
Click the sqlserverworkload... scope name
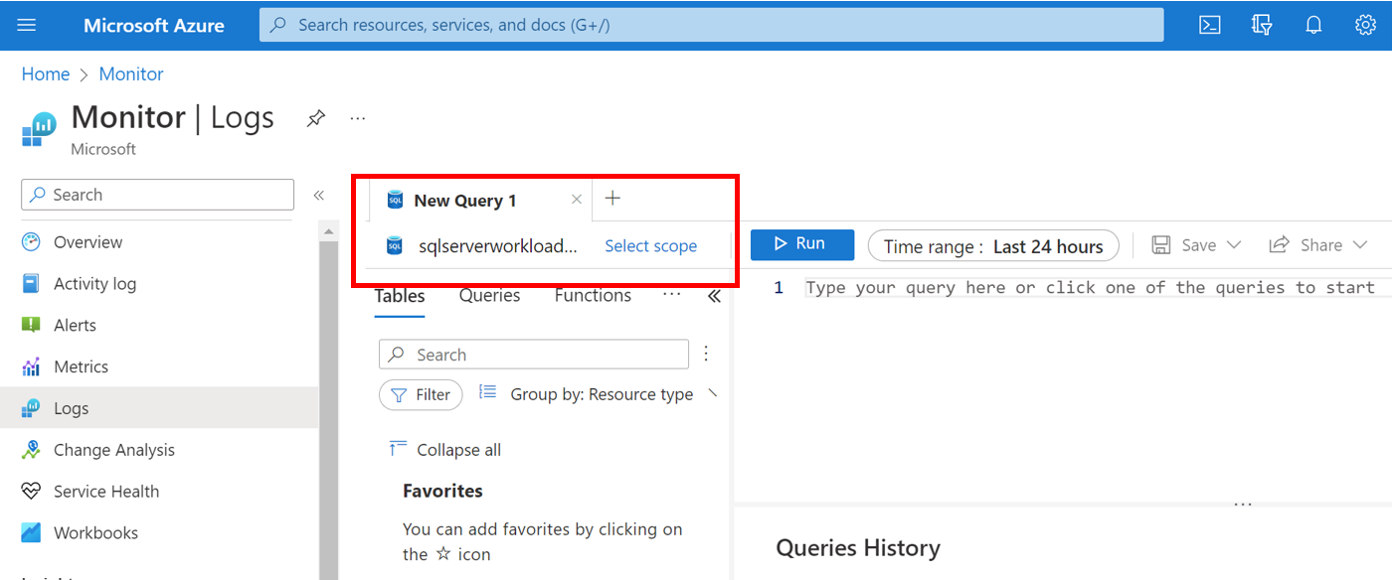click(x=498, y=246)
